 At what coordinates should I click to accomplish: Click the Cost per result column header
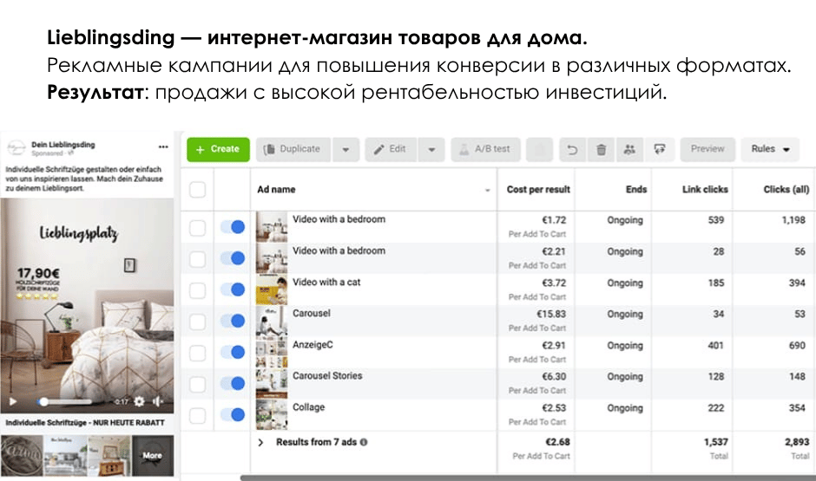point(538,190)
